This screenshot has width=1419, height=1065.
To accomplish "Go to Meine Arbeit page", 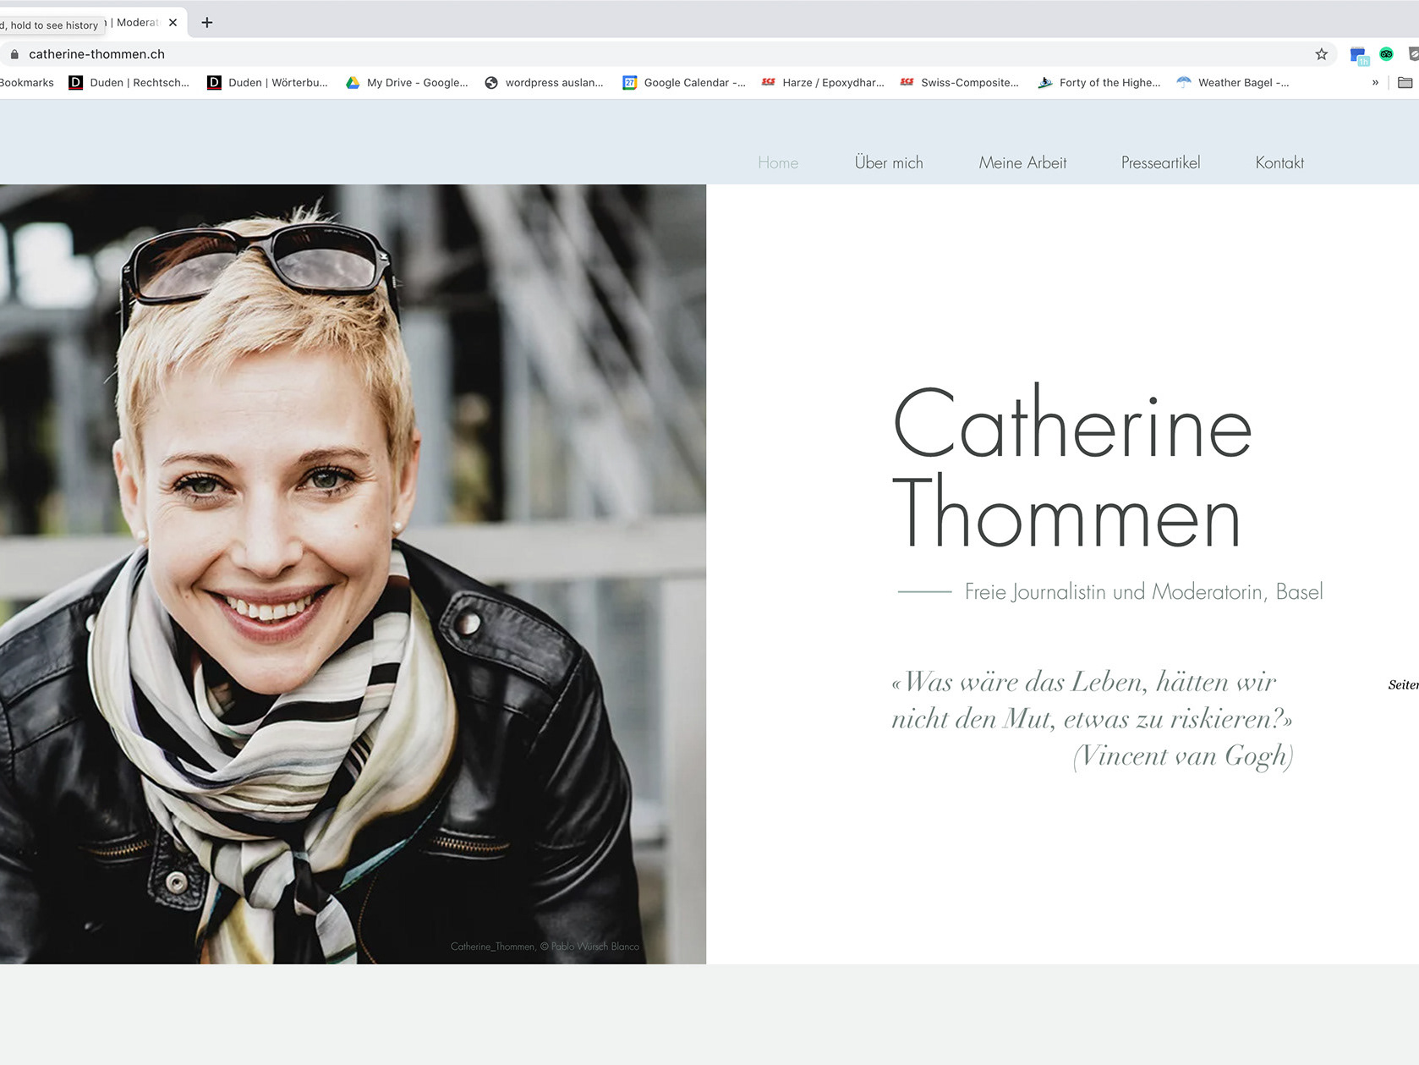I will [1022, 162].
